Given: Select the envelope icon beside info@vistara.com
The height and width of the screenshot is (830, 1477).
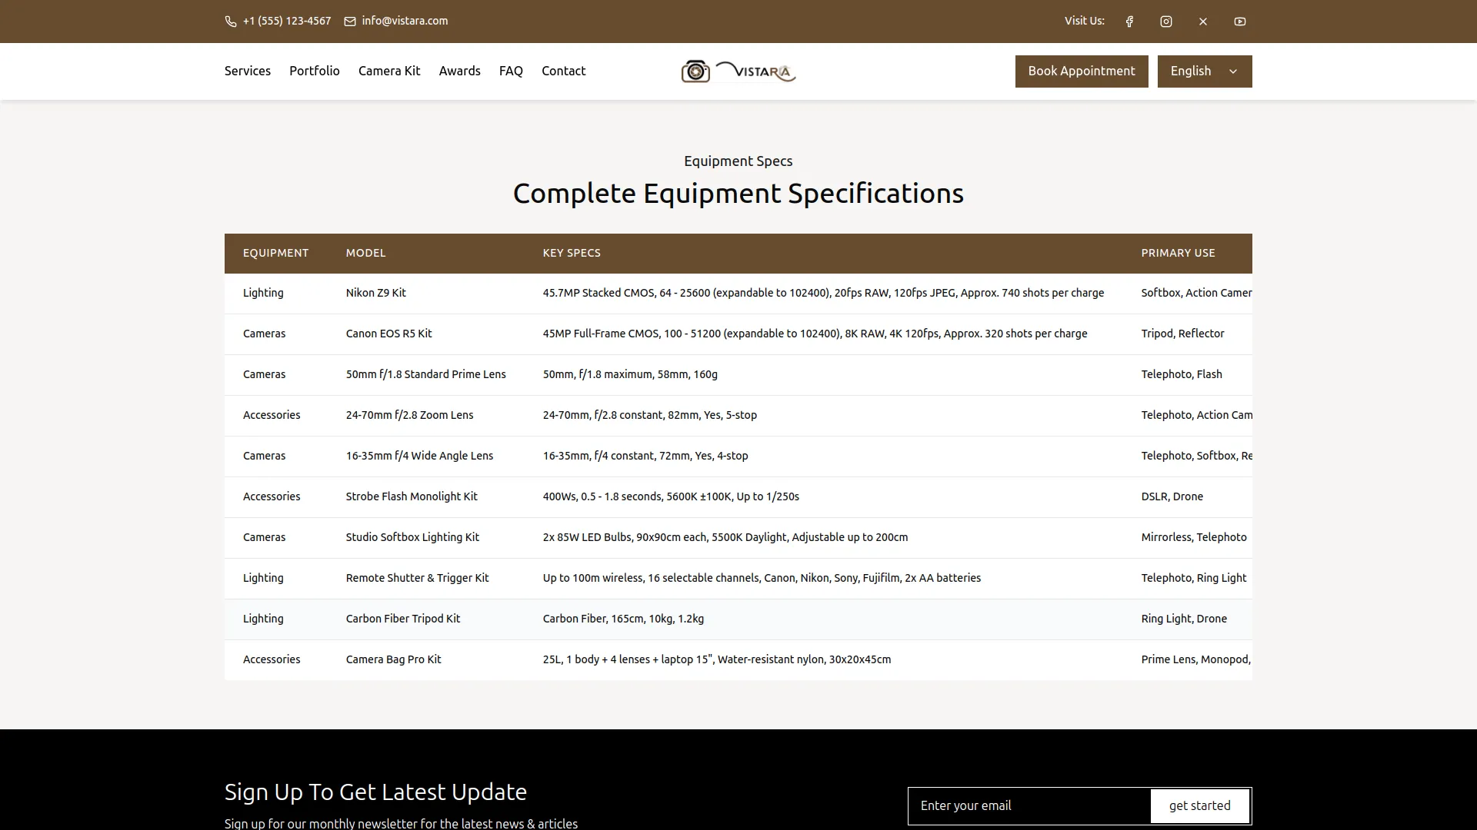Looking at the screenshot, I should pyautogui.click(x=350, y=21).
